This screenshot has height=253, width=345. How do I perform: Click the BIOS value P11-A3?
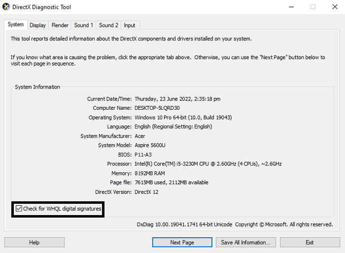point(143,155)
